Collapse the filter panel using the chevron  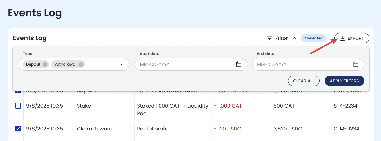tap(294, 38)
